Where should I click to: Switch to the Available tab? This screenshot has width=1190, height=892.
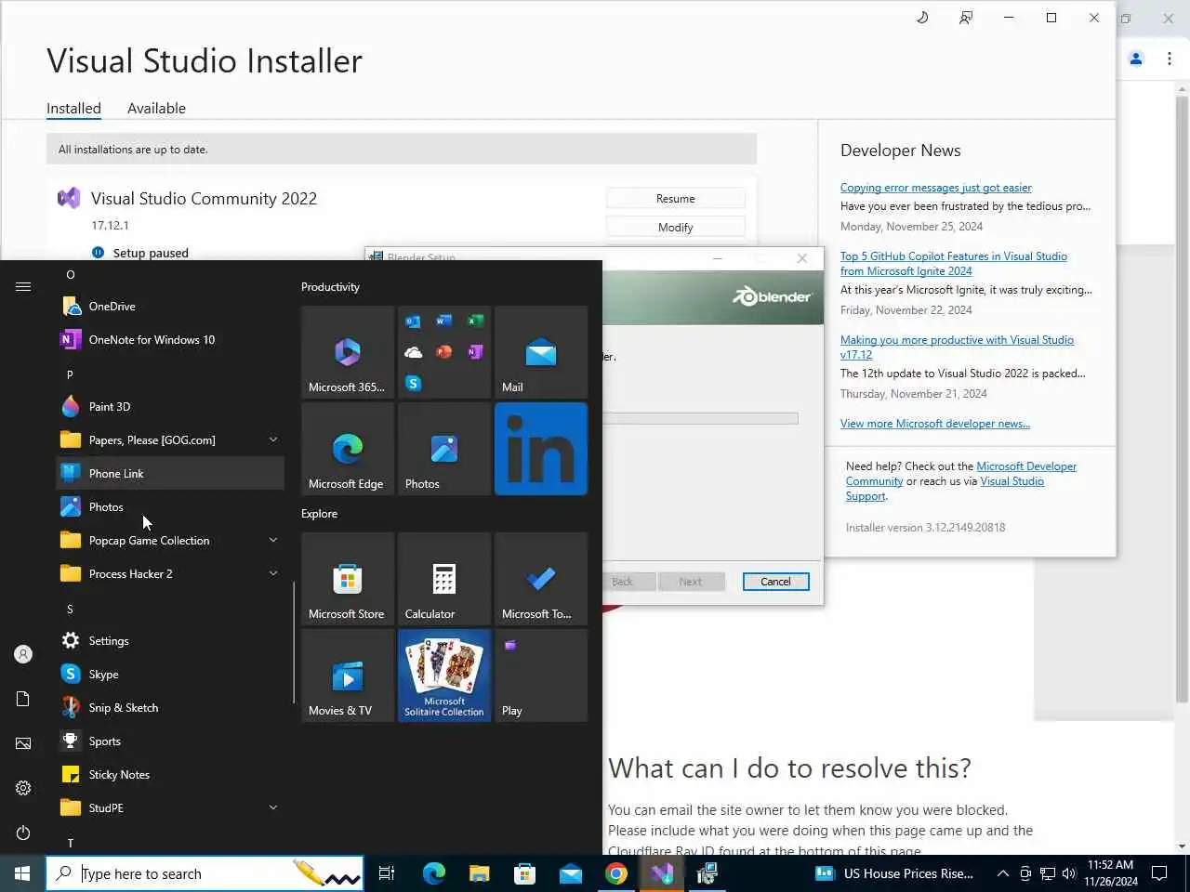(x=156, y=109)
